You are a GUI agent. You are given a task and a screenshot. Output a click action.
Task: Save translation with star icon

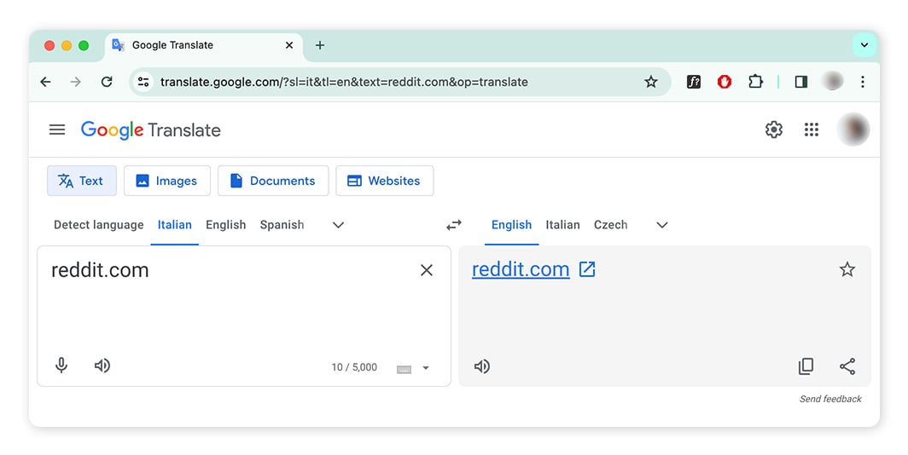pos(847,269)
